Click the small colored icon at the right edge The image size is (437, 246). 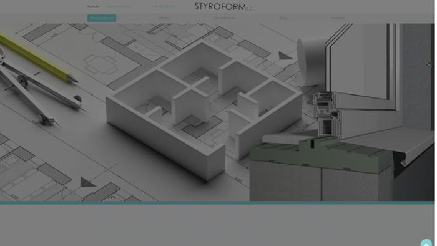coord(429,65)
